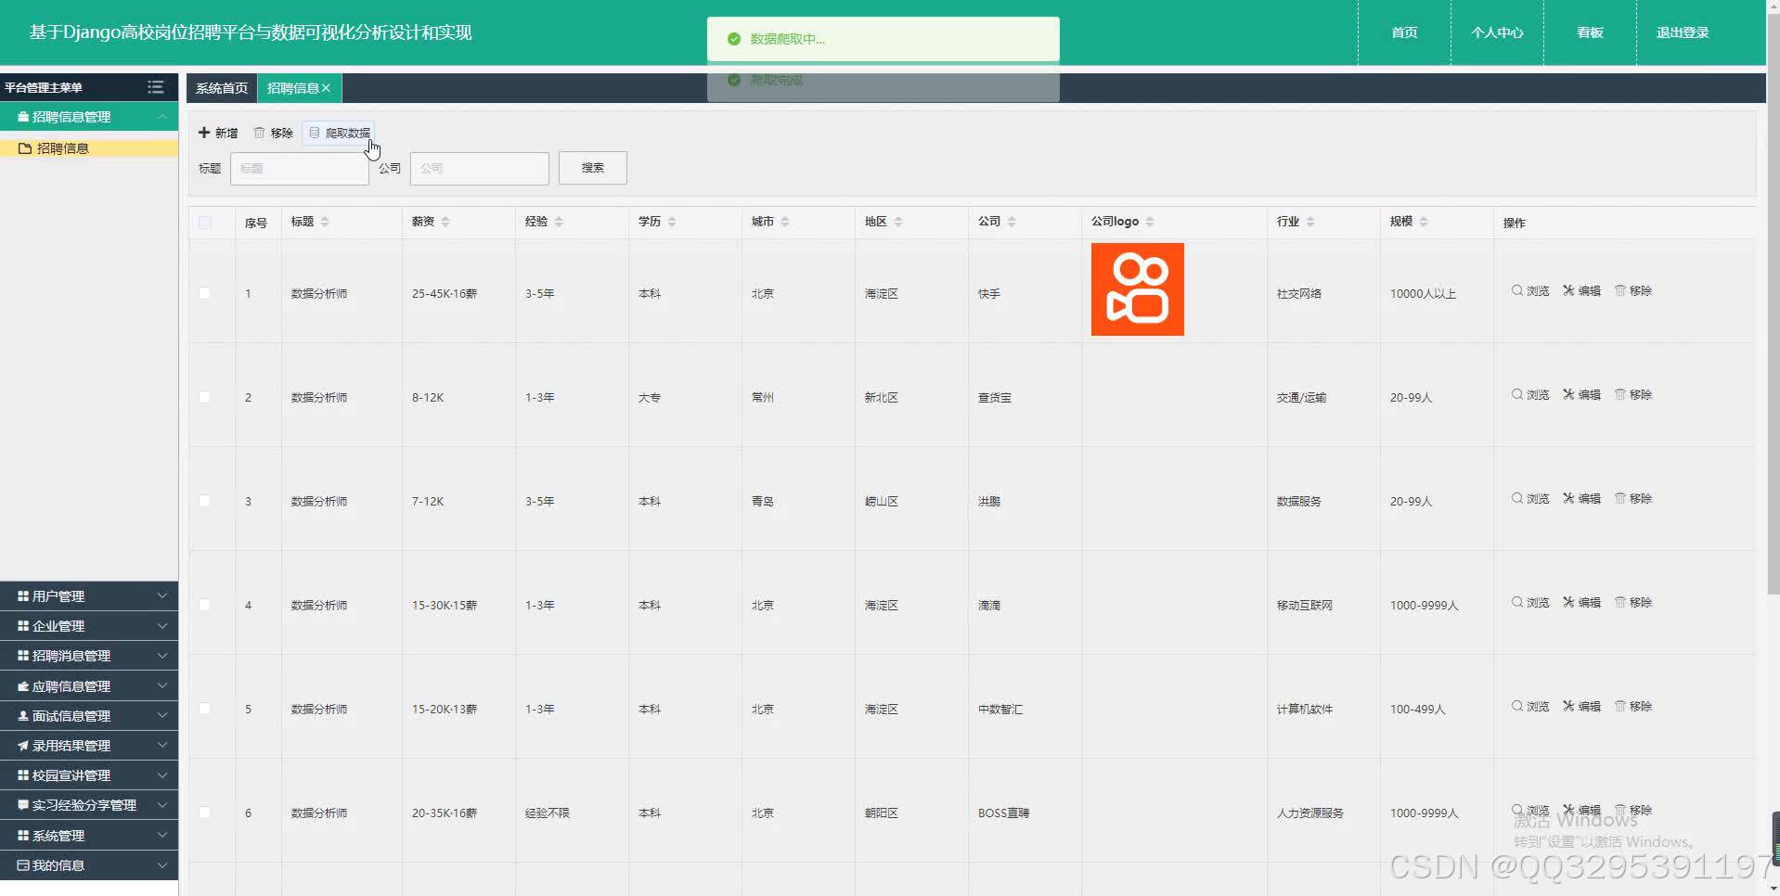Screen dimensions: 1780x896
Task: Expand the 校园宣讲管理 sidebar section
Action: click(89, 775)
